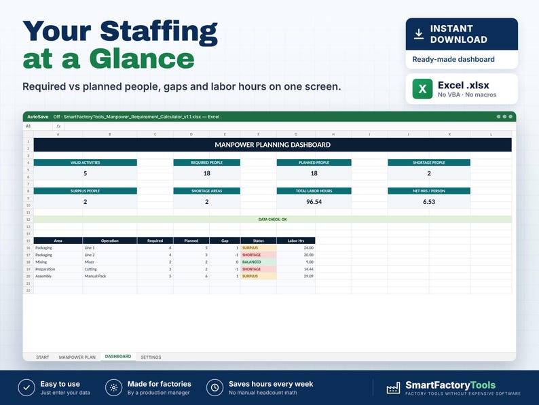Click the Preparation area cell
Screen dimensions: 539x405
pyautogui.click(x=58, y=269)
